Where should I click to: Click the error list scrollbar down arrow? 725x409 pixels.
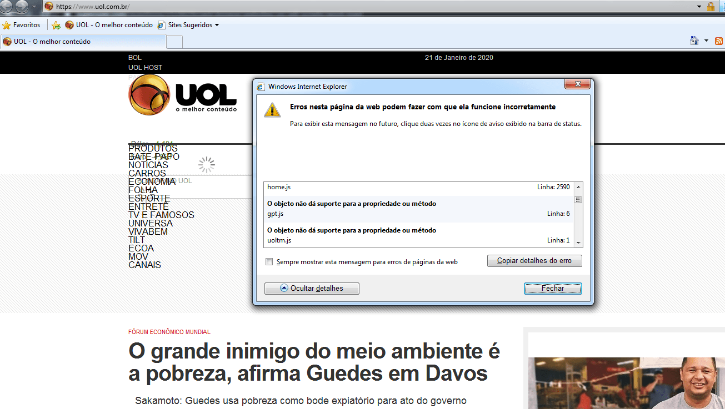point(578,243)
